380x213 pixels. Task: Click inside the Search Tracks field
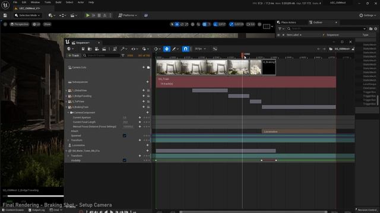[x=102, y=56]
